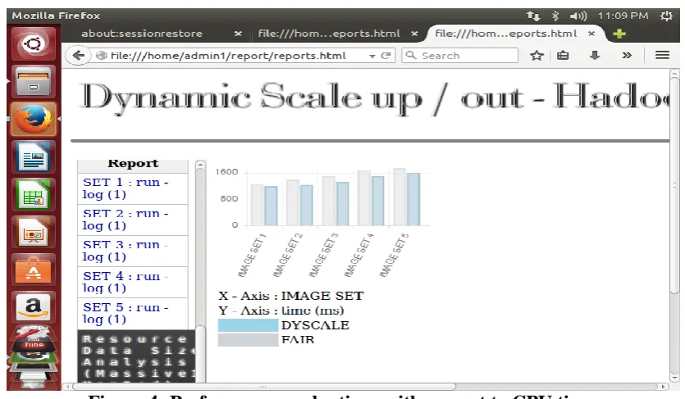Click the 1600 y-axis value
This screenshot has height=399, width=685.
pyautogui.click(x=226, y=172)
